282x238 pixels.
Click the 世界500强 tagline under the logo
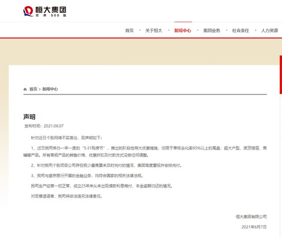point(52,15)
